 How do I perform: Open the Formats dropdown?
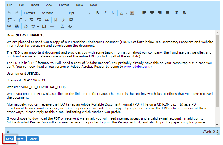pyautogui.click(x=31, y=13)
